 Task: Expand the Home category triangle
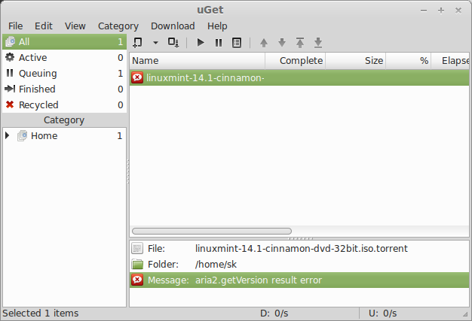(8, 135)
